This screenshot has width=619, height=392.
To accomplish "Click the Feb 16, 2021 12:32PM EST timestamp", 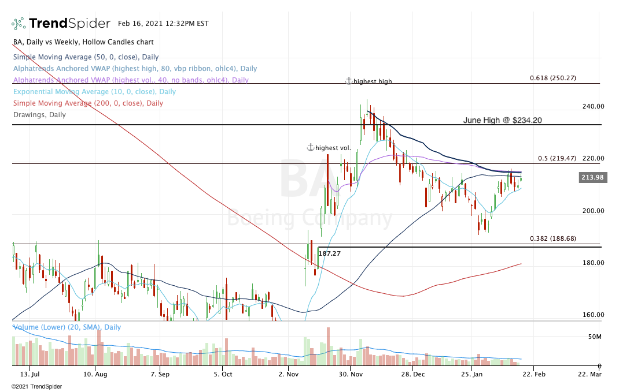I will coord(163,24).
